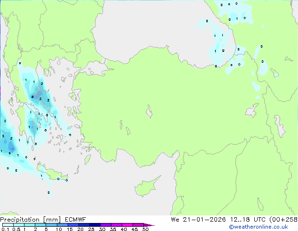
Task: Click the forecast date '21-01-2026' text
Action: (x=204, y=220)
